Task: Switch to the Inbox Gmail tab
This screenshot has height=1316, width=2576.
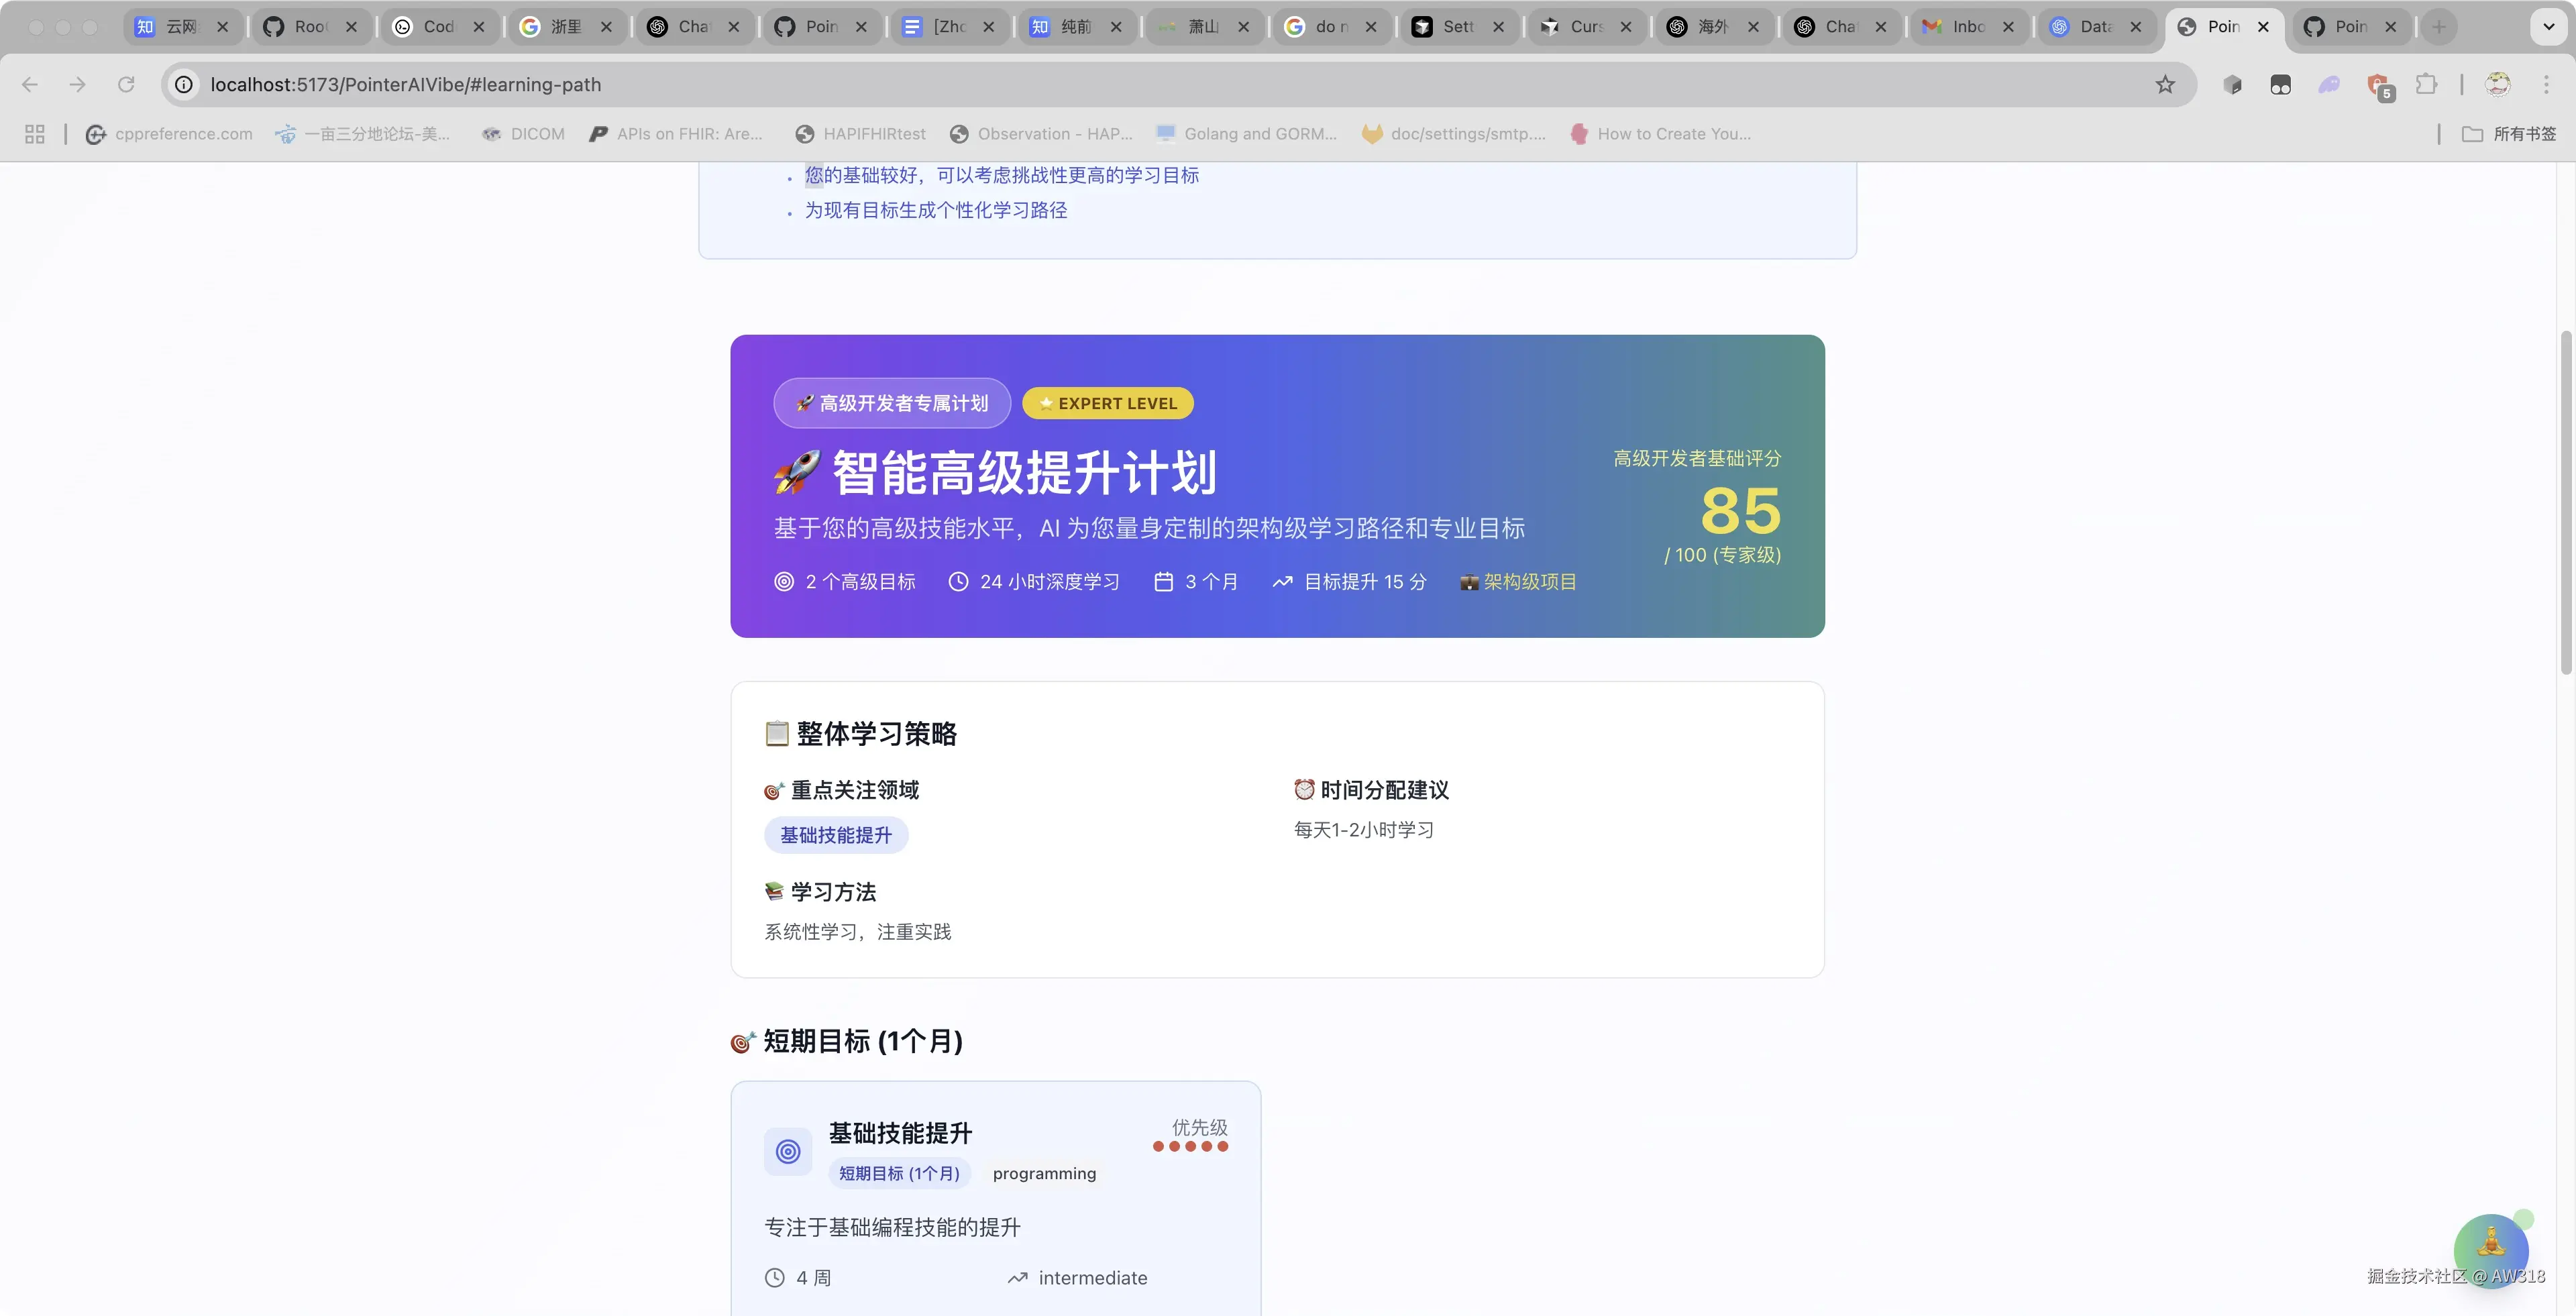Action: (1960, 27)
